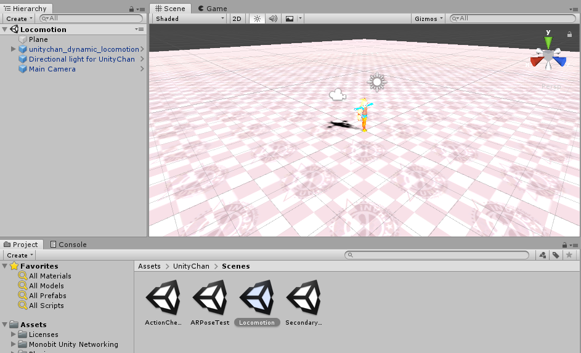
Task: Expand unitychan_dynamic_locomotion object
Action: coord(14,49)
